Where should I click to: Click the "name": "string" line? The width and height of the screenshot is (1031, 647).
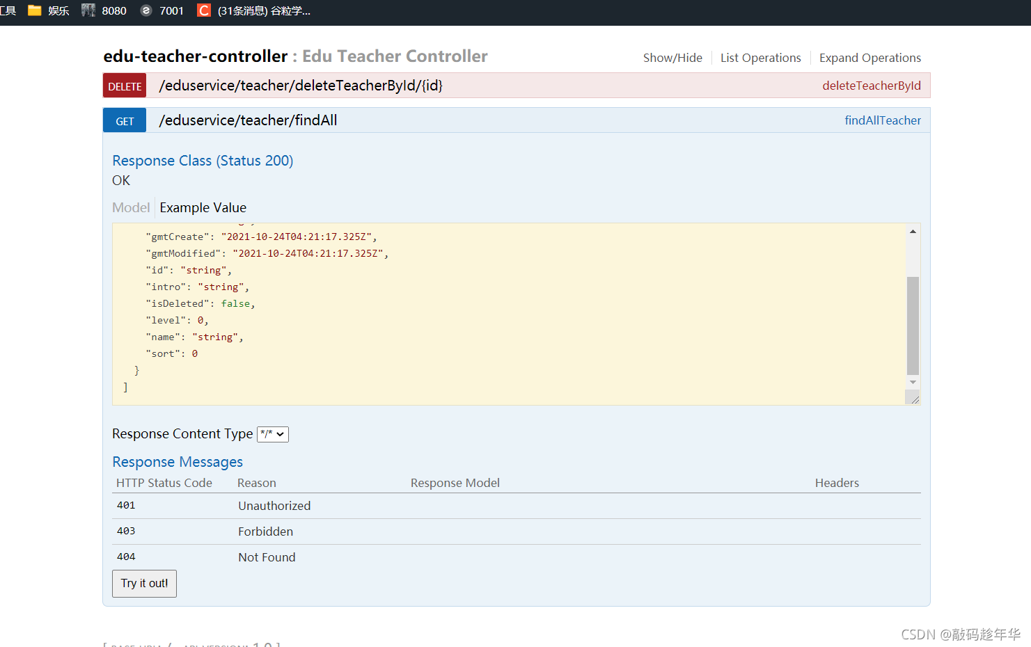coord(194,337)
